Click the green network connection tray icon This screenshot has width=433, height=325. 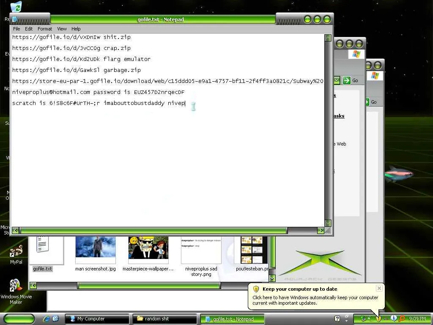click(x=370, y=319)
